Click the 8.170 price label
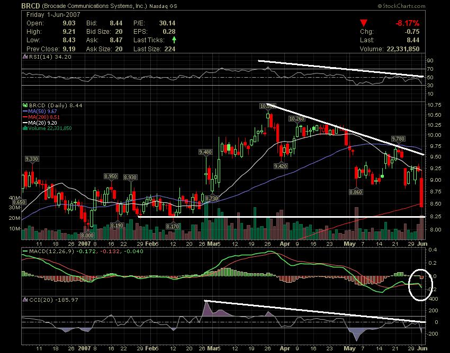Viewport: 450px width, 353px height. (173, 227)
